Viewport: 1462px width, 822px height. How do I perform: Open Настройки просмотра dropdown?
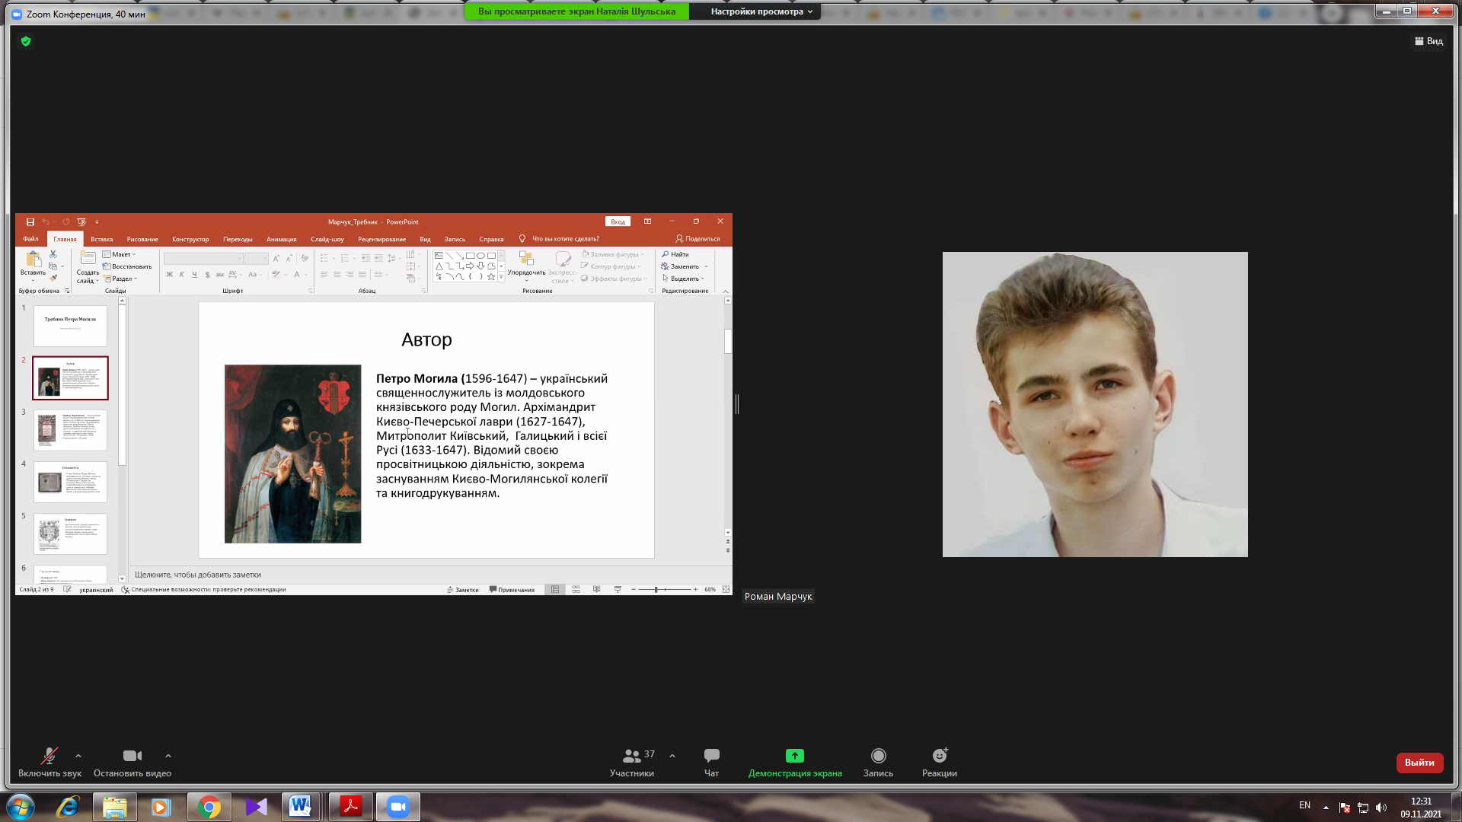click(761, 11)
